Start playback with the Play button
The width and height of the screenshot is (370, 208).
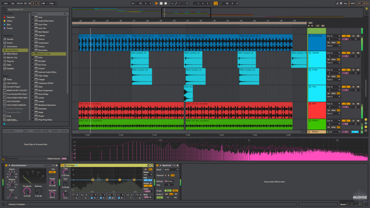pos(157,3)
